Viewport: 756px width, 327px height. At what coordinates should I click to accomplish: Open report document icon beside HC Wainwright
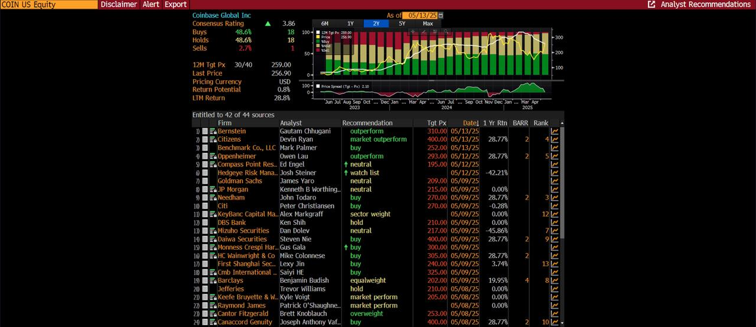(213, 256)
